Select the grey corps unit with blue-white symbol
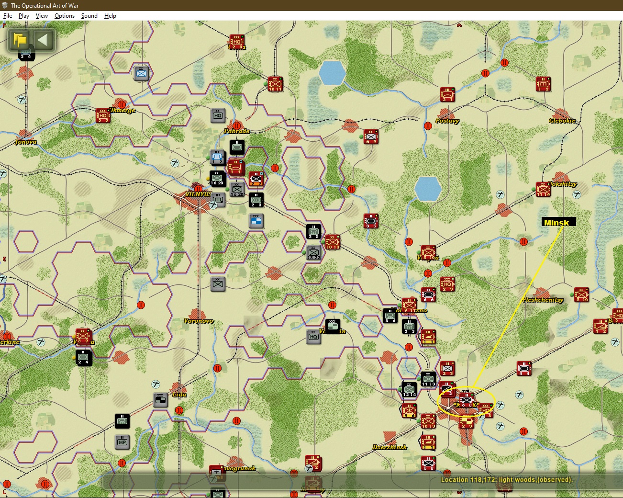 pyautogui.click(x=256, y=221)
